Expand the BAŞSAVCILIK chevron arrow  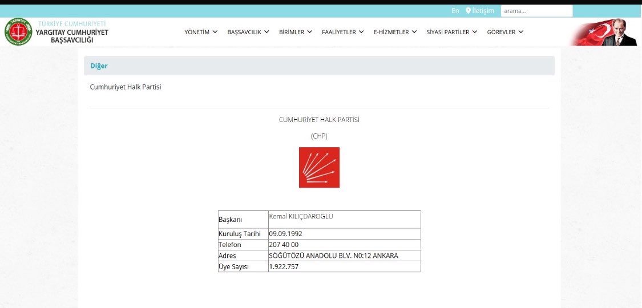267,32
